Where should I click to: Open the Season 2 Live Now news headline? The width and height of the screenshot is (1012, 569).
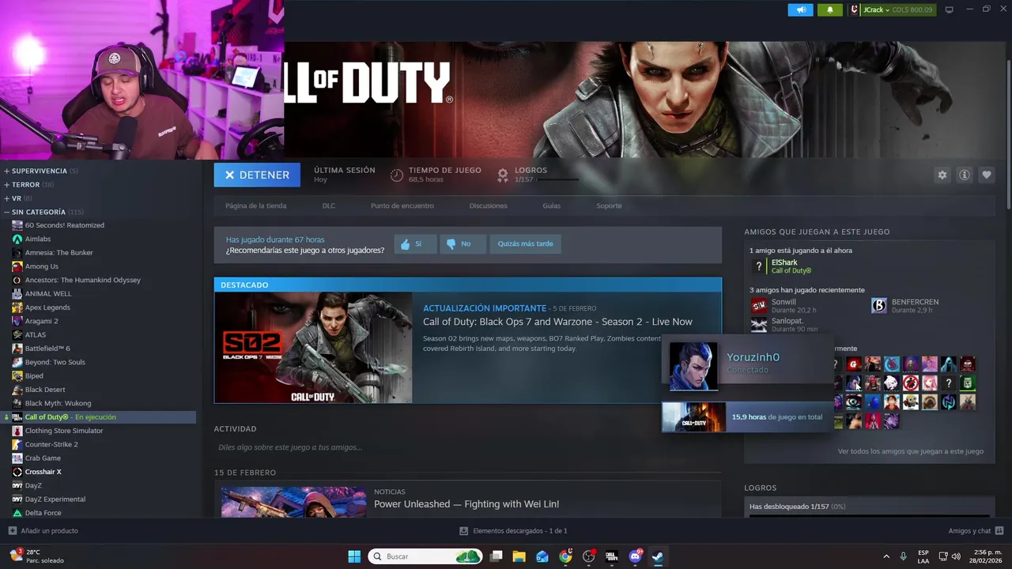click(557, 322)
